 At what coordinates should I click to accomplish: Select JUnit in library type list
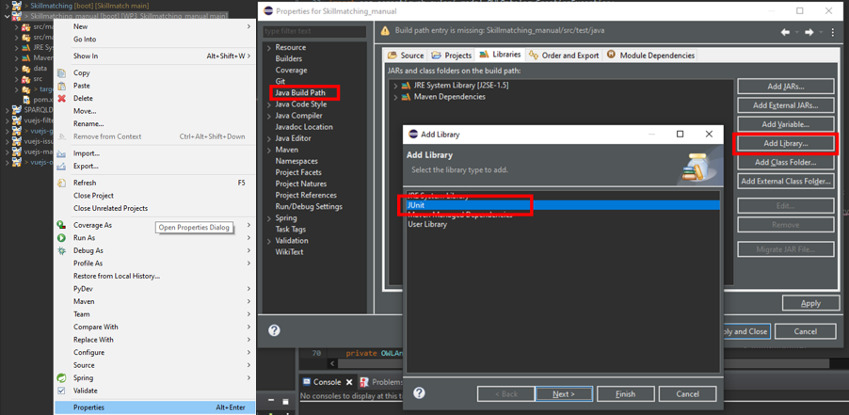(563, 205)
